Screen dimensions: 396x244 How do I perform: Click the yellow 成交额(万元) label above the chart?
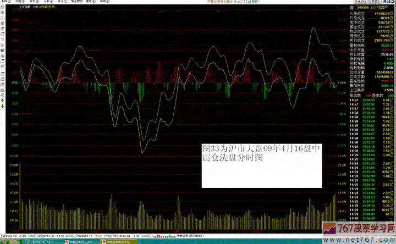[x=47, y=7]
